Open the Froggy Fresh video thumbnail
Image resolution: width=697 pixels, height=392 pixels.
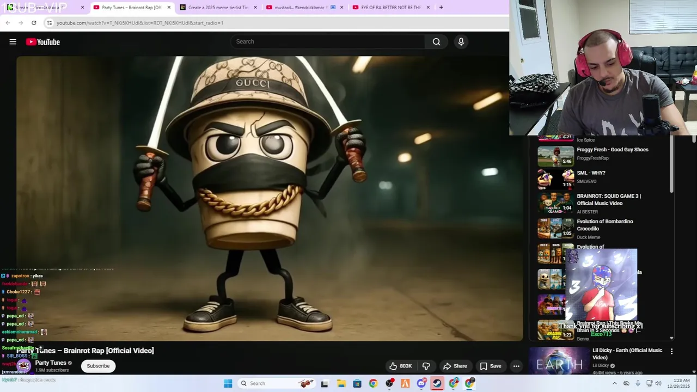pos(555,156)
